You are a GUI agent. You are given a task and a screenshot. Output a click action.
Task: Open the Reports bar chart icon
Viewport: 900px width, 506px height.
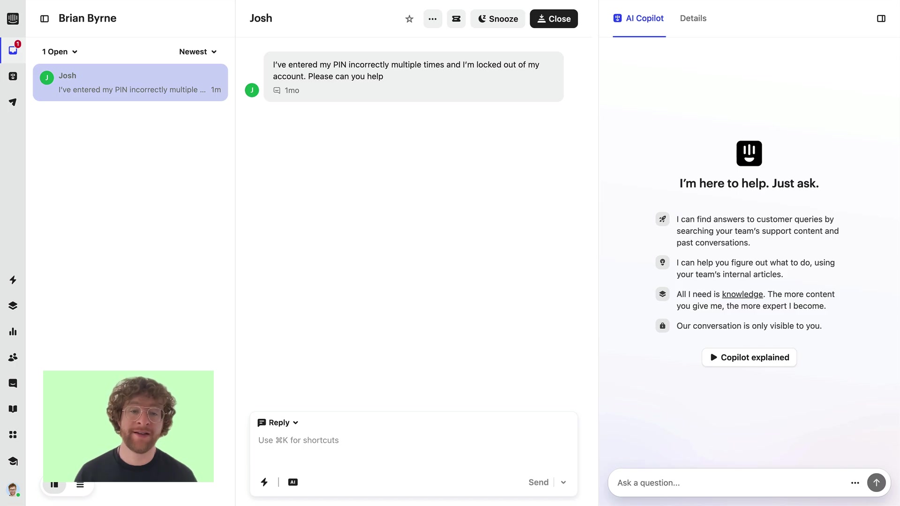pos(13,331)
